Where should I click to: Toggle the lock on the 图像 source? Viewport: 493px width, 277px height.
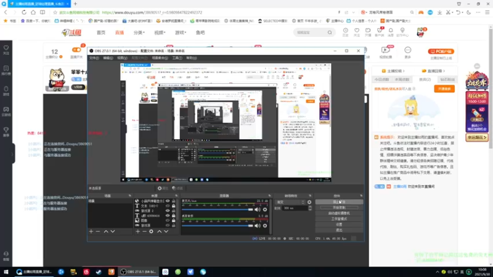[174, 220]
